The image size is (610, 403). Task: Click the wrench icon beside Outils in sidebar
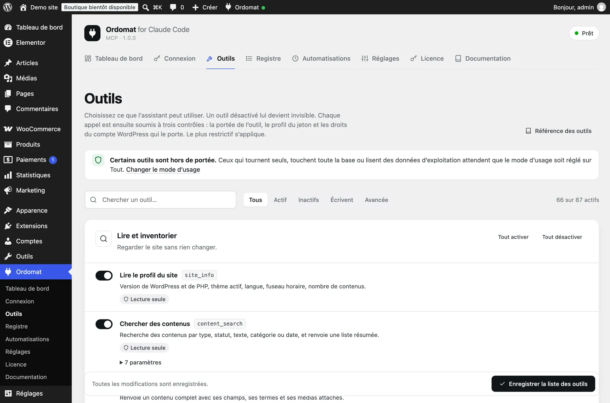tap(8, 256)
